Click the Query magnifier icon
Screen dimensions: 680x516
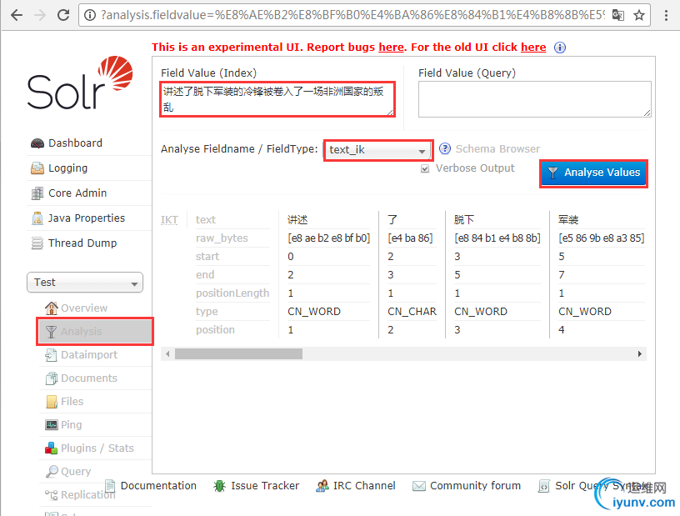52,471
